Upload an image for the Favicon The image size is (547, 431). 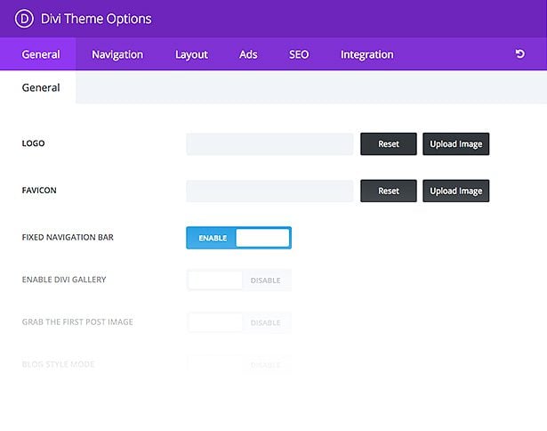456,191
